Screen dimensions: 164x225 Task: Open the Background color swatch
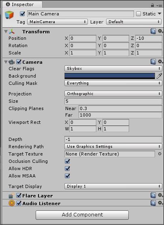[x=110, y=76]
